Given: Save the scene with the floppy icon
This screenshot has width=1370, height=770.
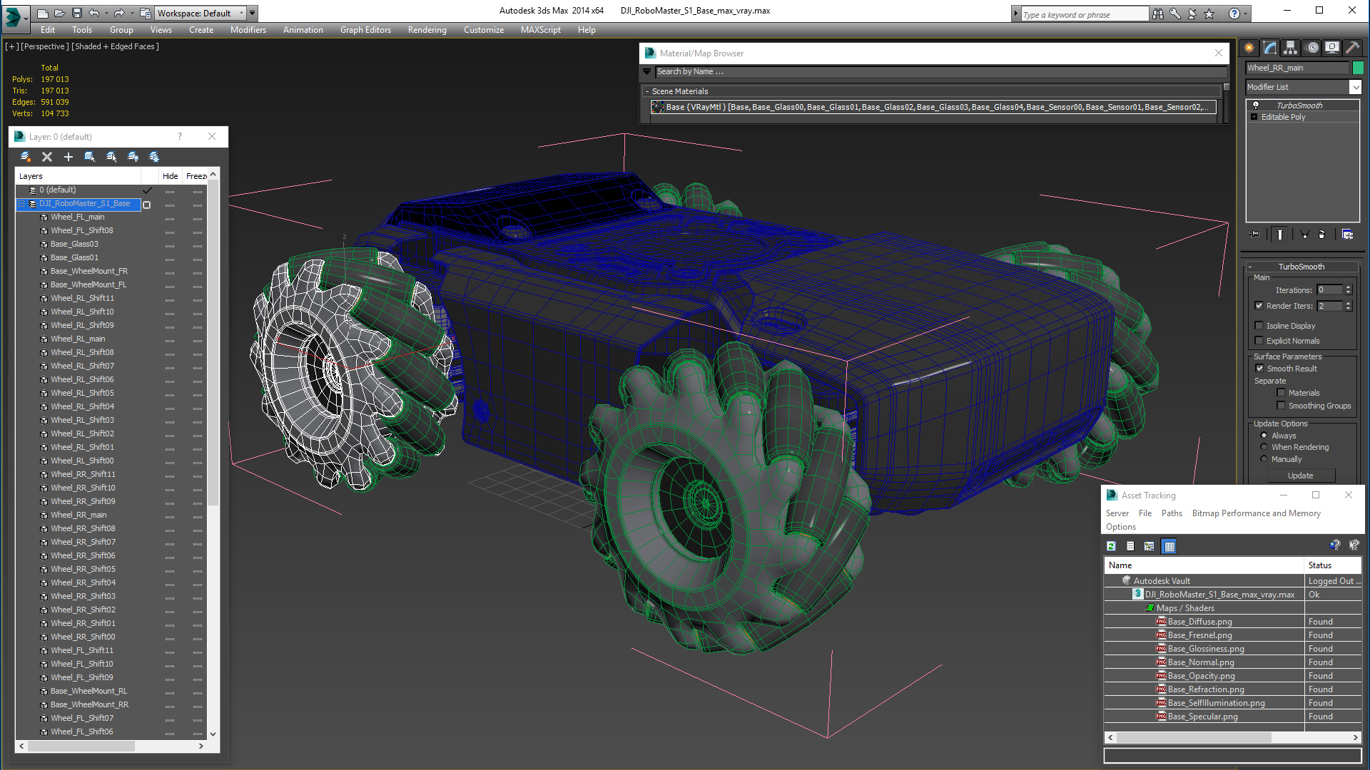Looking at the screenshot, I should (76, 13).
